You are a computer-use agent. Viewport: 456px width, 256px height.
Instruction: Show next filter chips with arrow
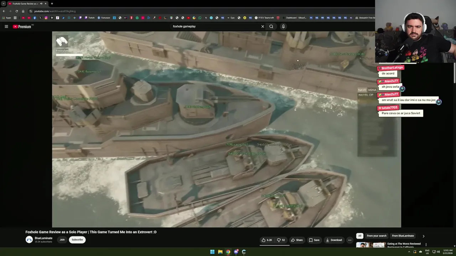click(x=424, y=236)
